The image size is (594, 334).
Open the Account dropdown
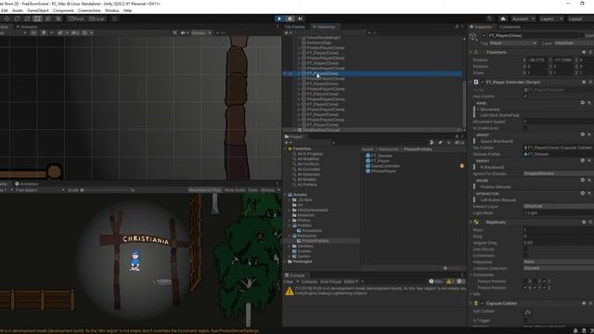pos(523,19)
